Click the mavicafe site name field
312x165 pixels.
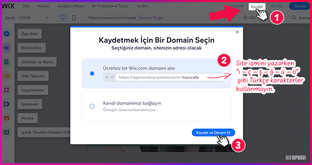190,77
